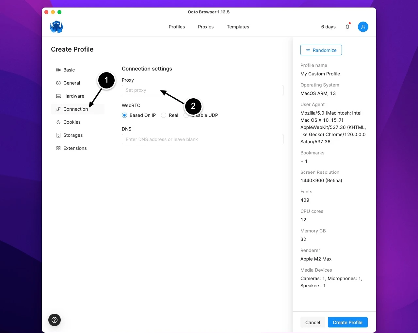The image size is (418, 333).
Task: Click the Octo Browser octopus logo
Action: [x=56, y=27]
